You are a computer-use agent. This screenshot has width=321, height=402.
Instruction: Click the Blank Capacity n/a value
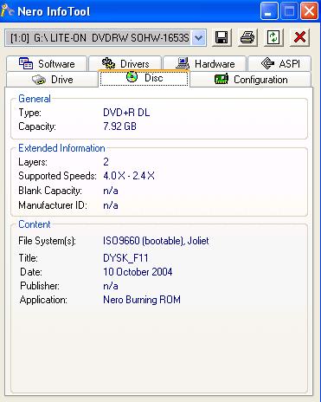tap(111, 191)
